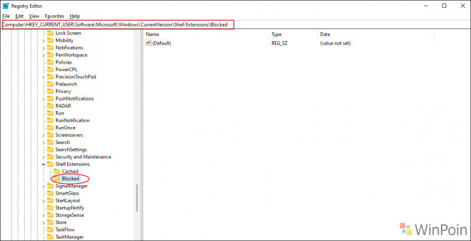Collapse the Shell Extensions tree node
Viewport: 471px width, 241px height.
44,164
